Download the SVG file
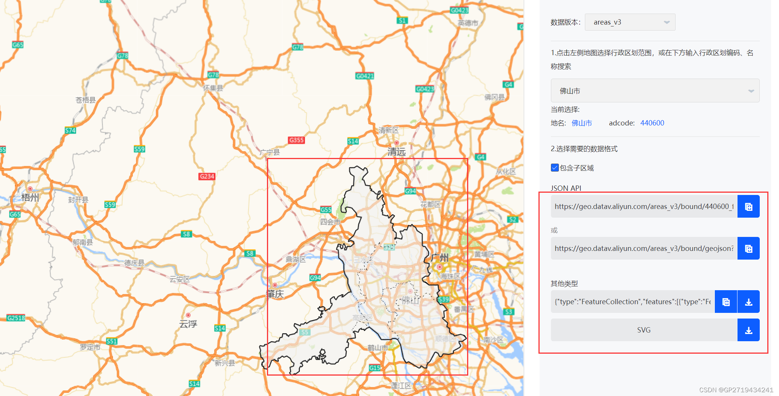This screenshot has height=396, width=779. tap(748, 330)
